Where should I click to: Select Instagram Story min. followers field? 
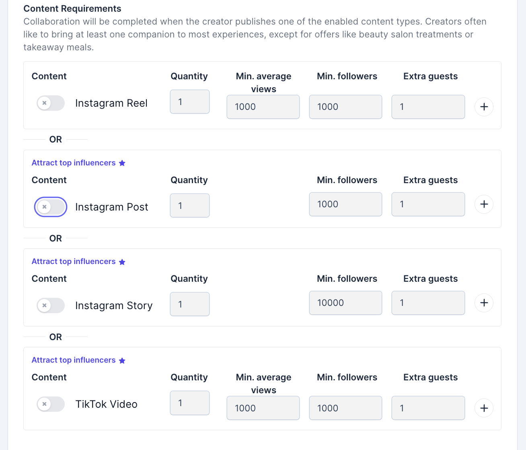click(x=345, y=303)
